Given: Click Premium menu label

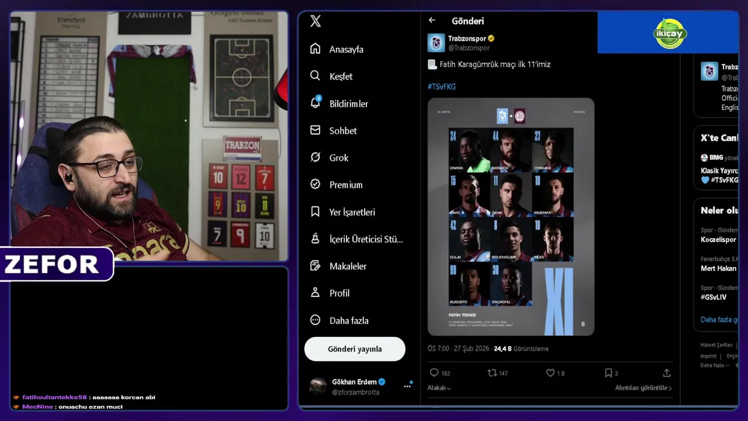Looking at the screenshot, I should [346, 185].
